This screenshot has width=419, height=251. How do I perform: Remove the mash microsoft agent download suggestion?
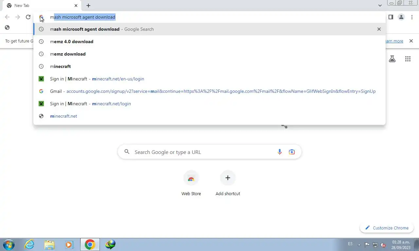tap(379, 29)
